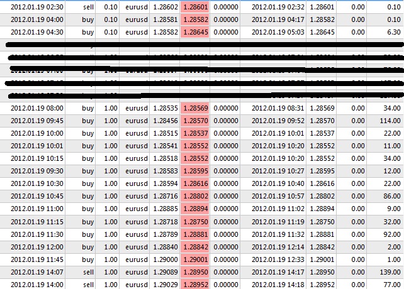Viewport: 404px width, 289px height.
Task: Click highlighted price 1.28950
Action: (x=195, y=272)
